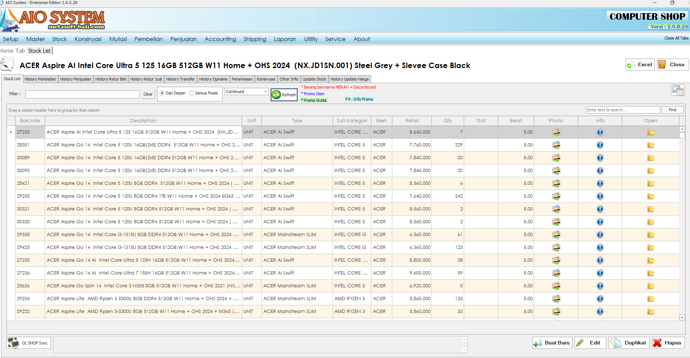View photo for barcode 30089 item
This screenshot has height=358, width=690.
pyautogui.click(x=556, y=158)
